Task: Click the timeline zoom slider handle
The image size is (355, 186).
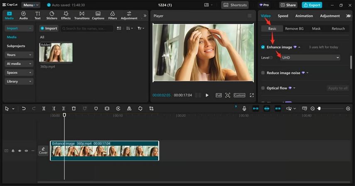Action: (x=319, y=109)
